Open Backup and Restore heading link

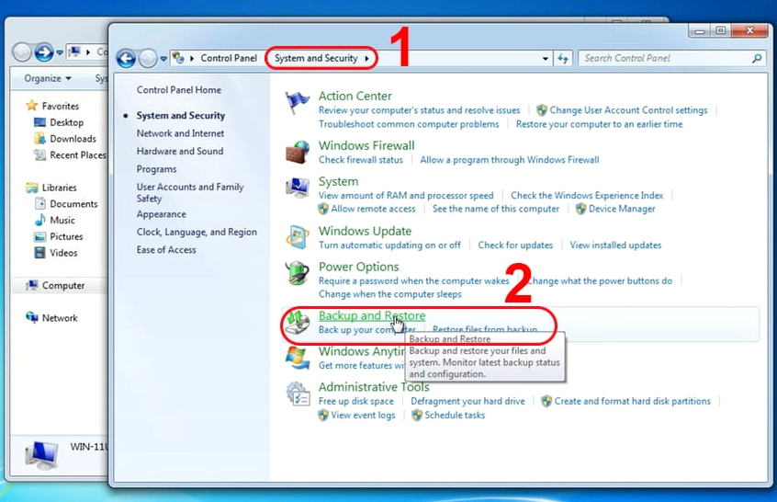click(372, 315)
